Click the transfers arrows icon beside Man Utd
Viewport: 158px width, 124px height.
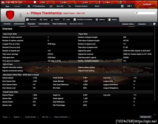(x=70, y=6)
